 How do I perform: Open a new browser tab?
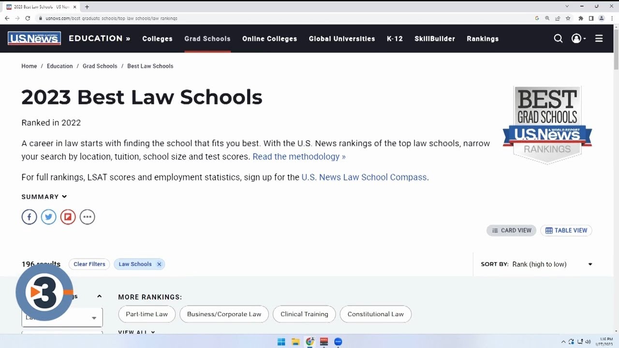click(x=87, y=7)
